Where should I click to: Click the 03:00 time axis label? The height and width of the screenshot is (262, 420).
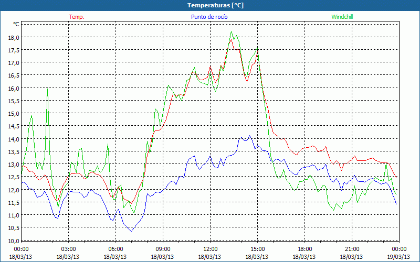(69, 249)
